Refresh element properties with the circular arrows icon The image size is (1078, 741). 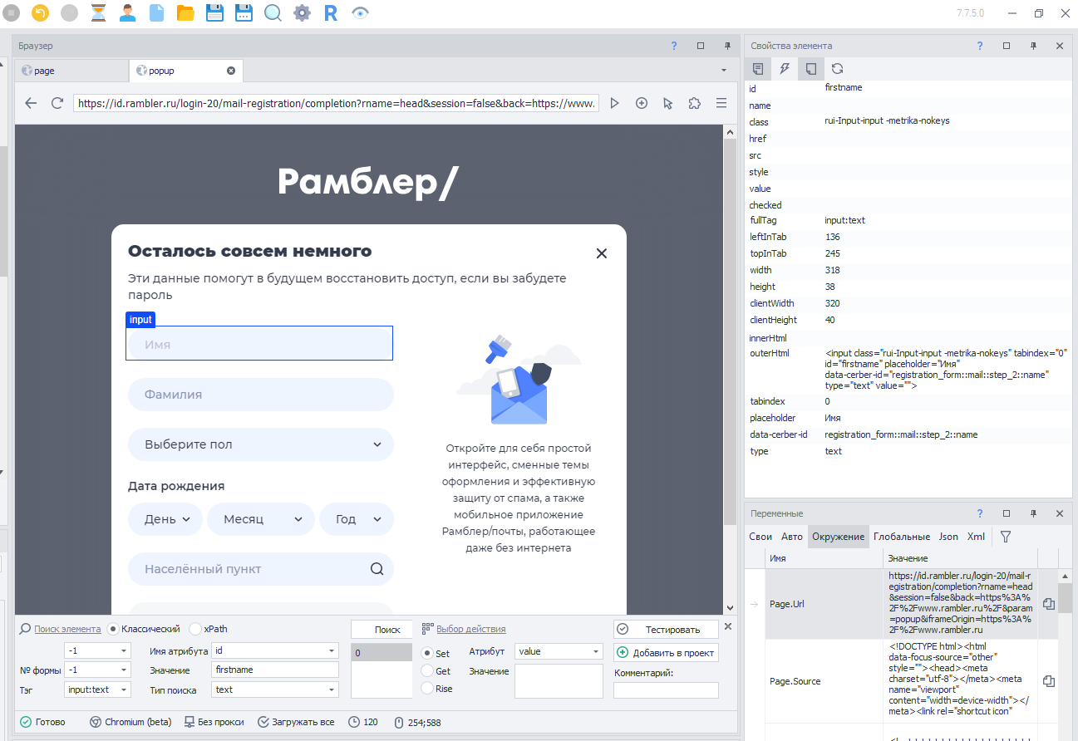pos(838,69)
